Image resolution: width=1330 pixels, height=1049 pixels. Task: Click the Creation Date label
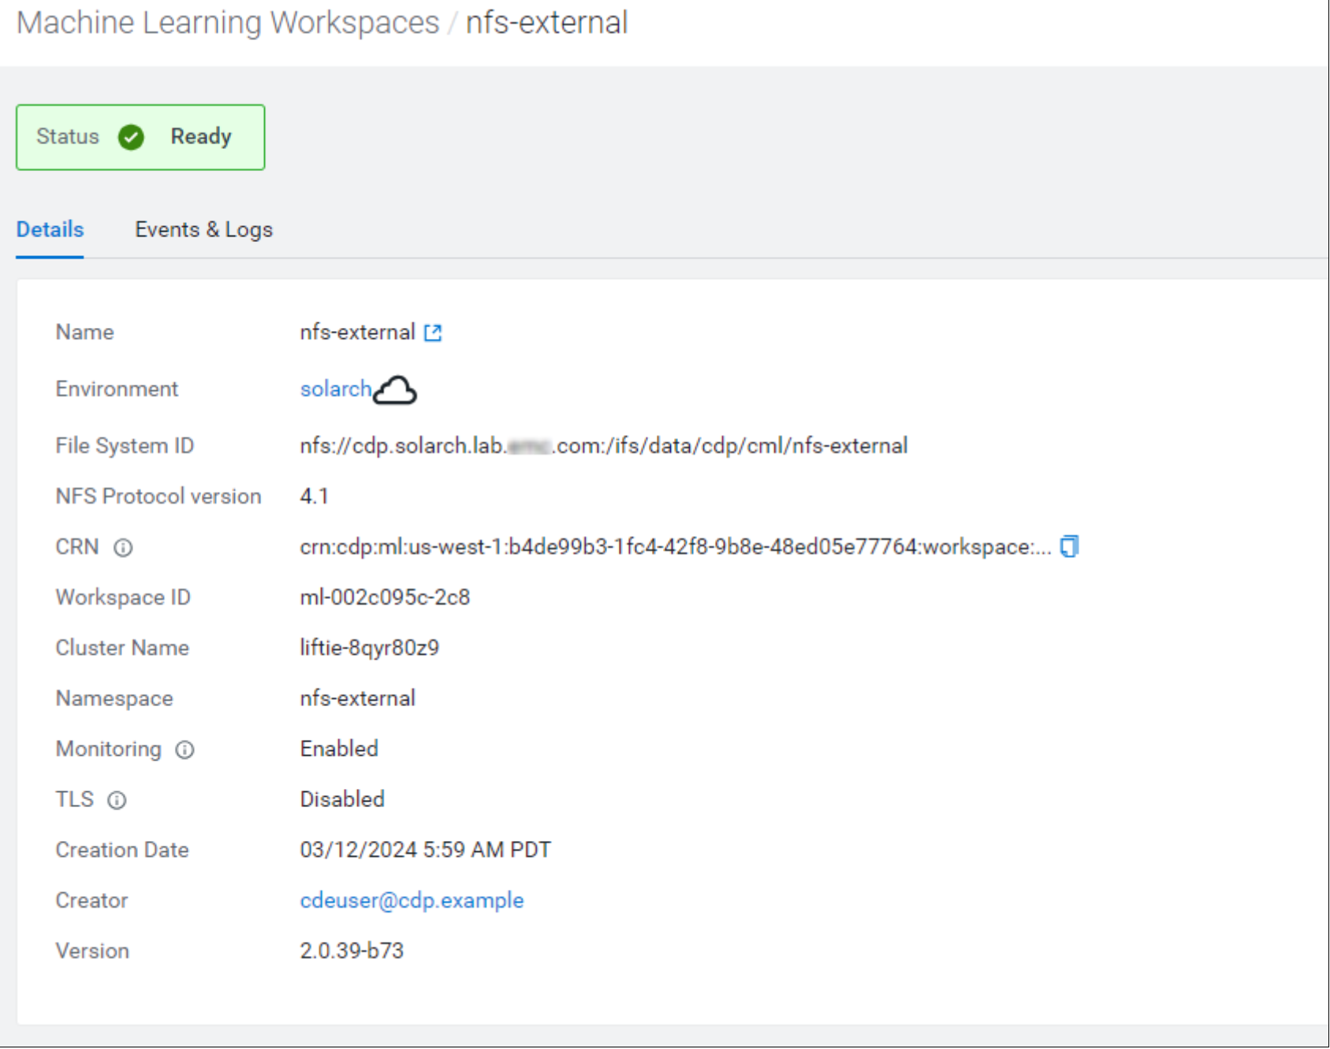pyautogui.click(x=122, y=850)
